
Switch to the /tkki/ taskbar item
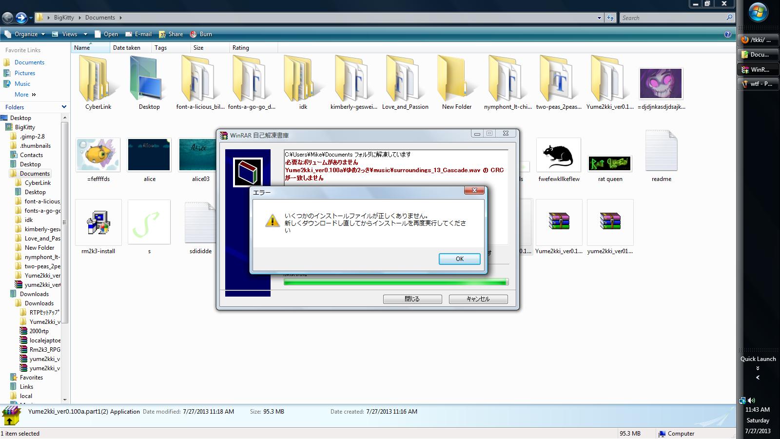(757, 40)
